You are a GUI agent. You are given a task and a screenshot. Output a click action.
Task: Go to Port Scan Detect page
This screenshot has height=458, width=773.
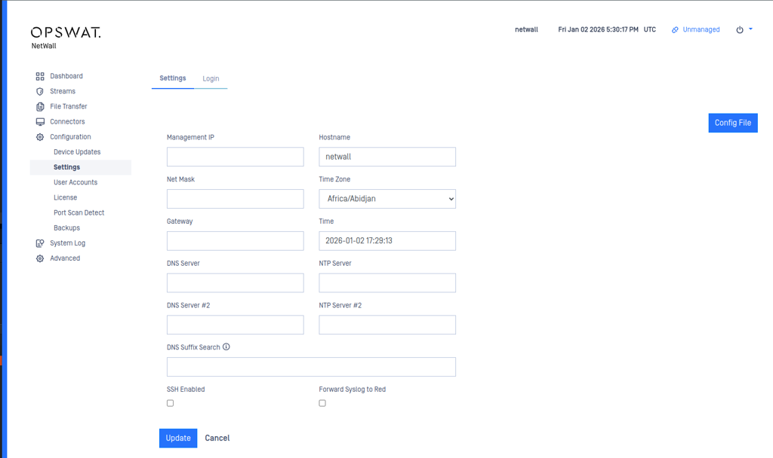click(x=79, y=212)
